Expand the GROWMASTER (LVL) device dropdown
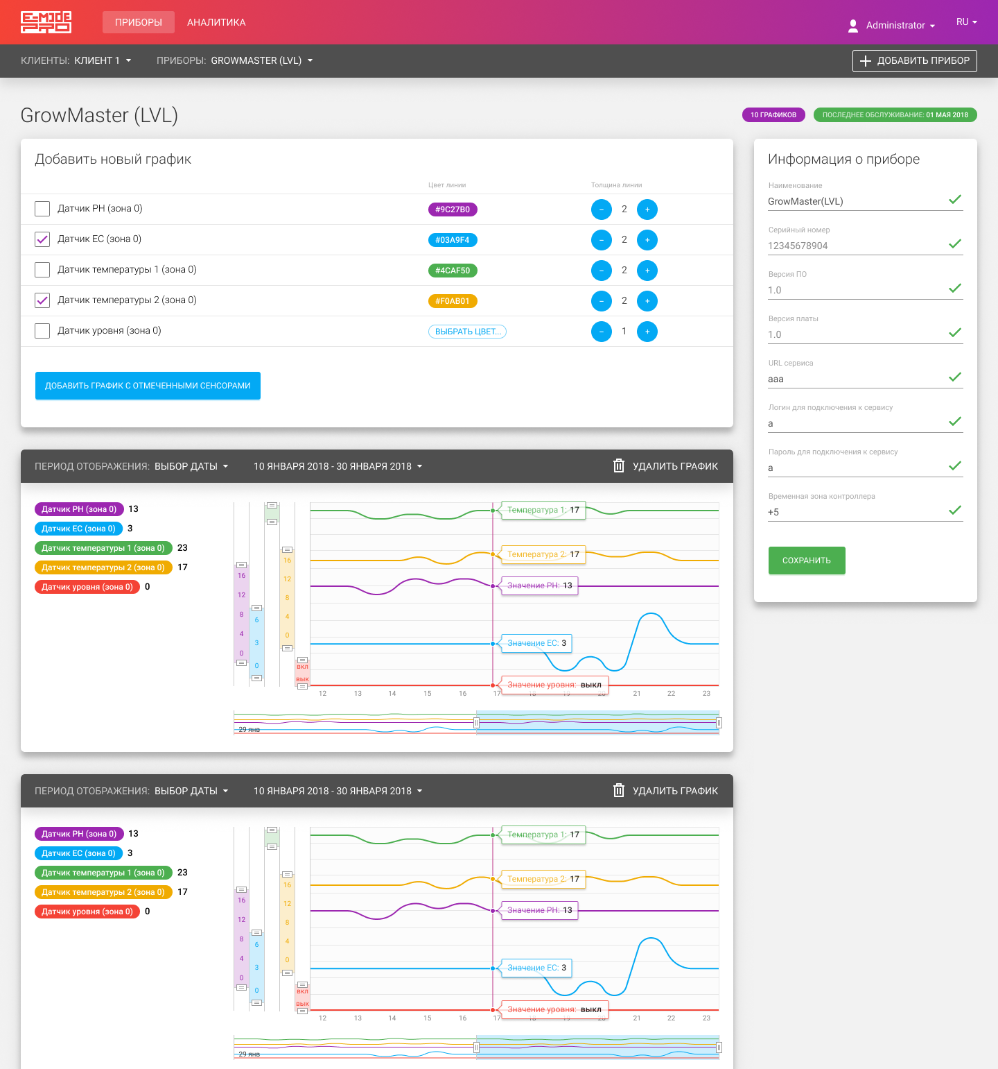 262,61
